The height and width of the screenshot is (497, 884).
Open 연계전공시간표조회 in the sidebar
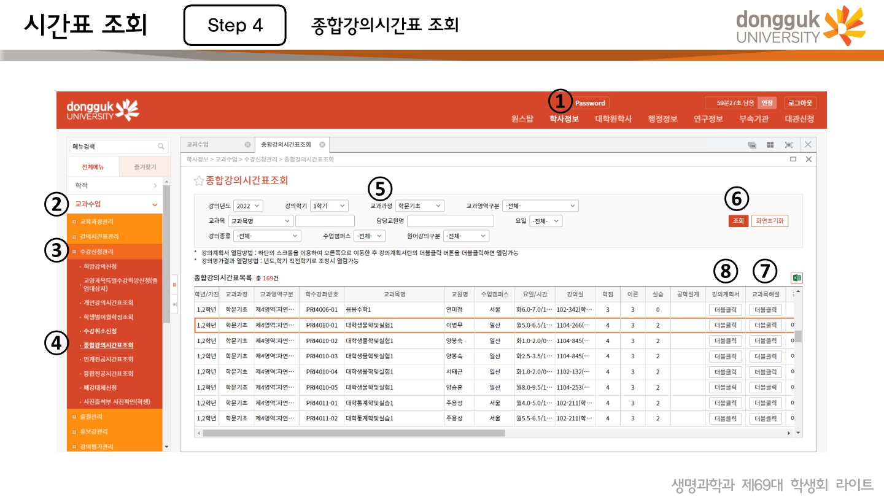tap(109, 360)
